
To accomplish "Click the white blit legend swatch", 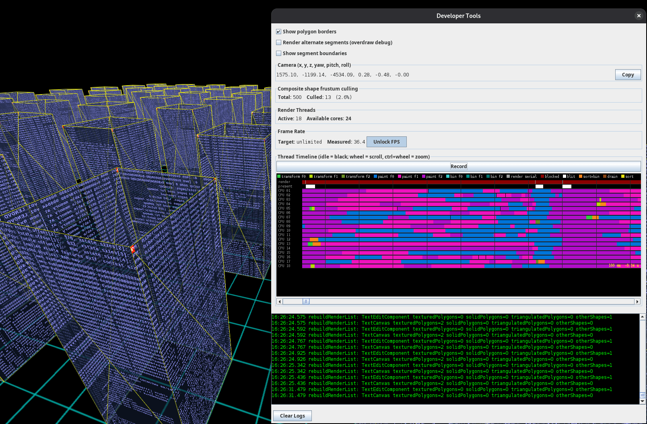I will tap(565, 176).
